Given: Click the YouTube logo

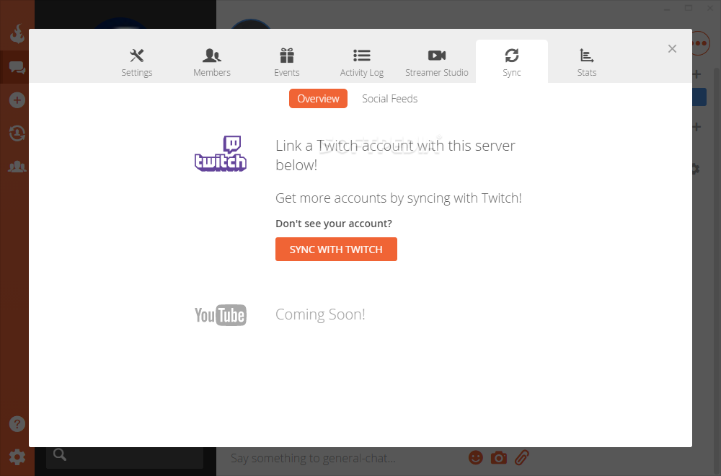Looking at the screenshot, I should point(221,315).
